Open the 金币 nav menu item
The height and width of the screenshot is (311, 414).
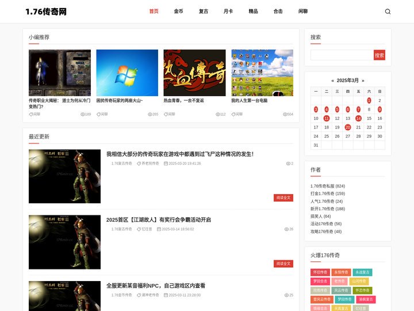(178, 11)
